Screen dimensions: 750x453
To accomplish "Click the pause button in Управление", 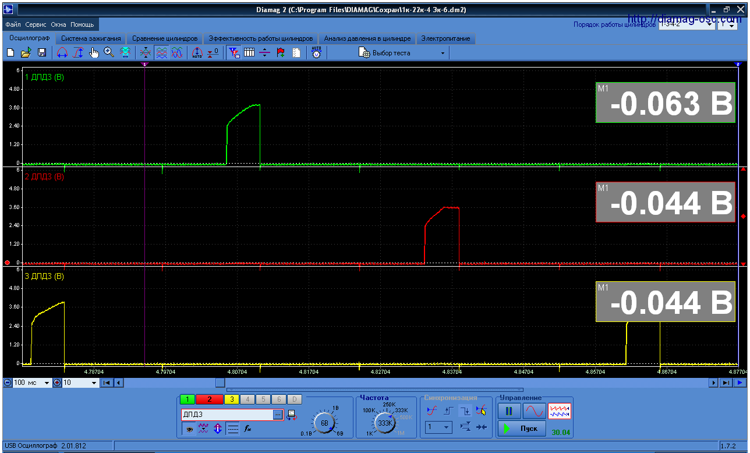I will point(509,411).
